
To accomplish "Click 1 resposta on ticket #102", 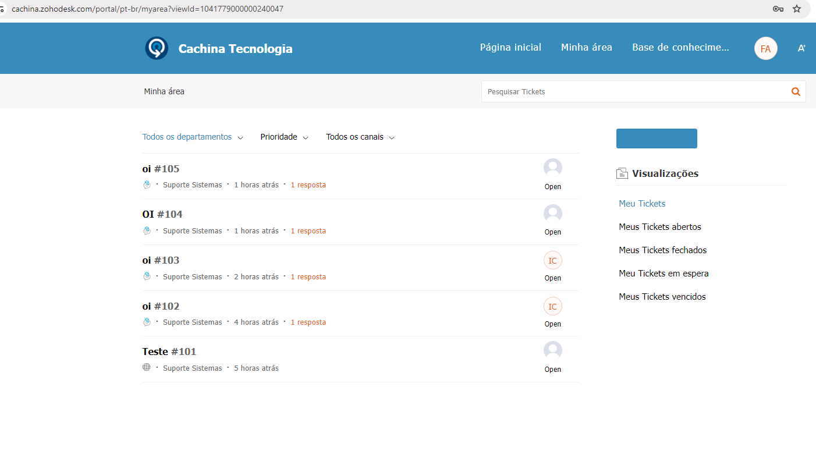I will click(x=308, y=322).
